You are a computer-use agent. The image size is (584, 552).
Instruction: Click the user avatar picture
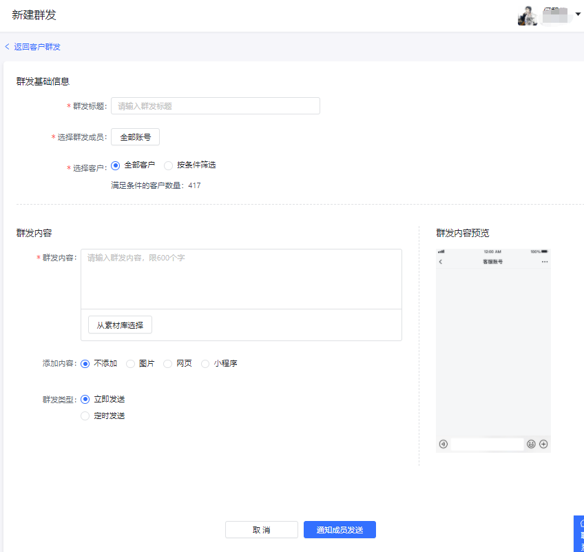(527, 15)
